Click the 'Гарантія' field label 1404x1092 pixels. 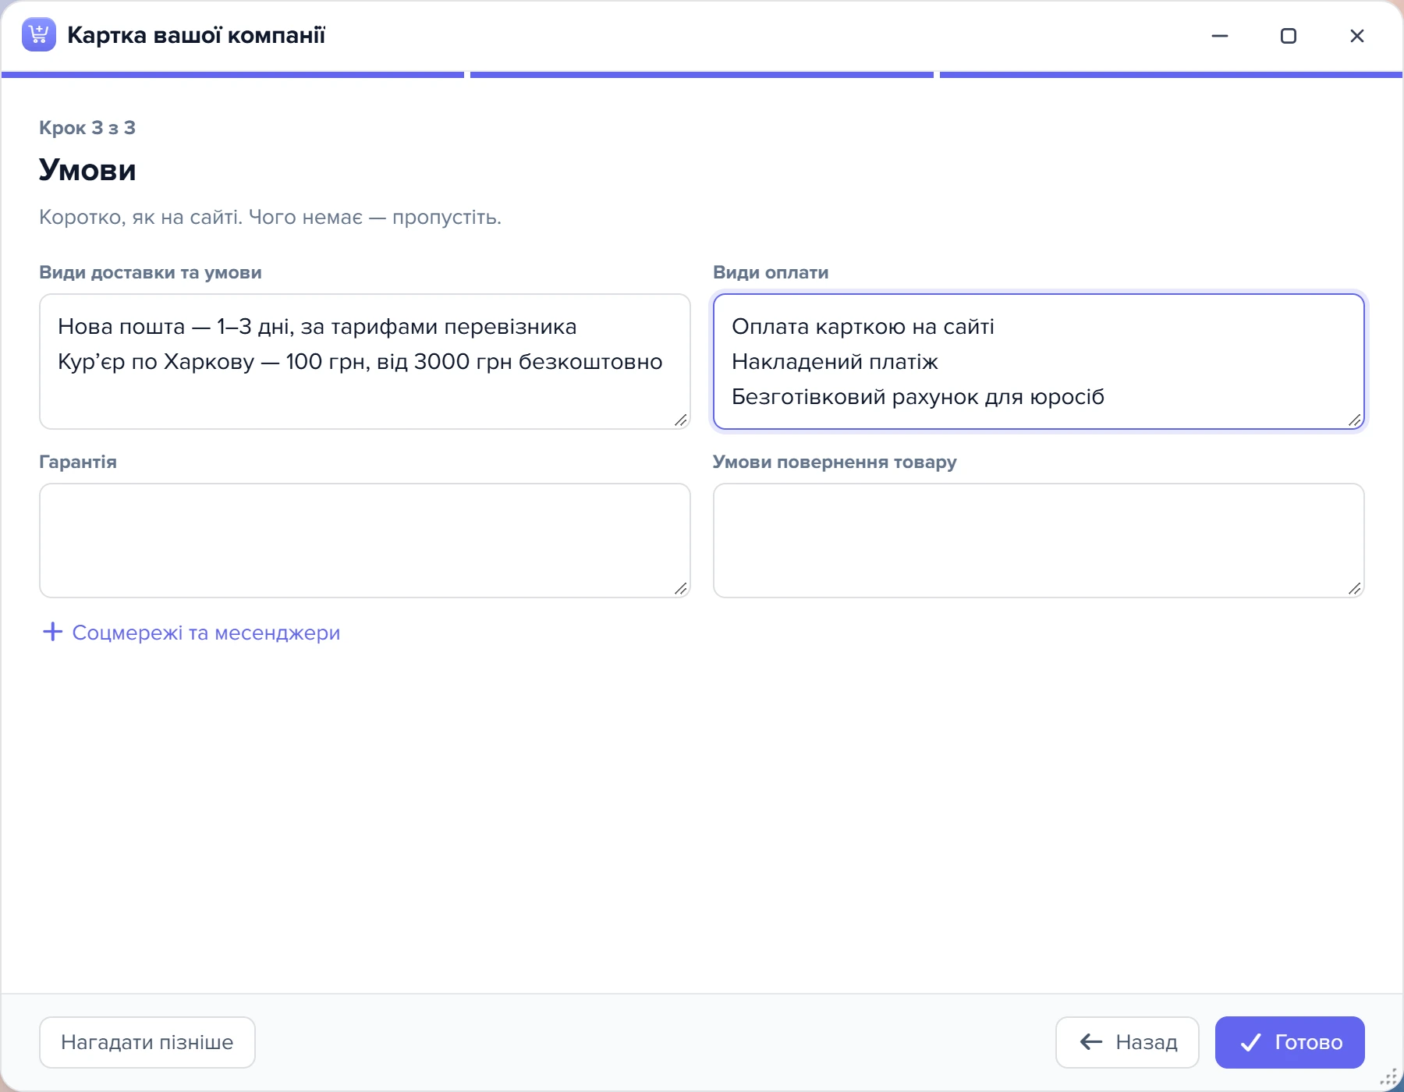coord(78,463)
